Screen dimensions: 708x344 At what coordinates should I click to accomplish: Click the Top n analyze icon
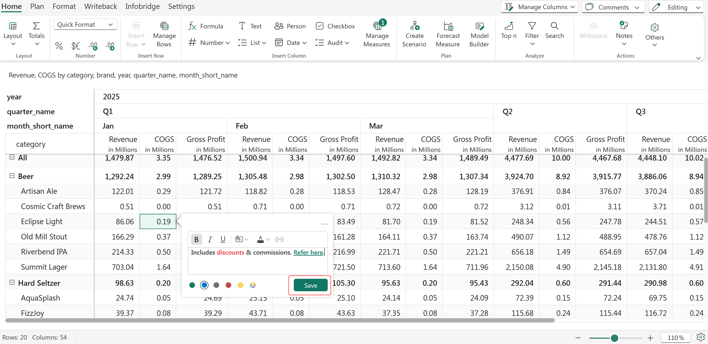[509, 26]
